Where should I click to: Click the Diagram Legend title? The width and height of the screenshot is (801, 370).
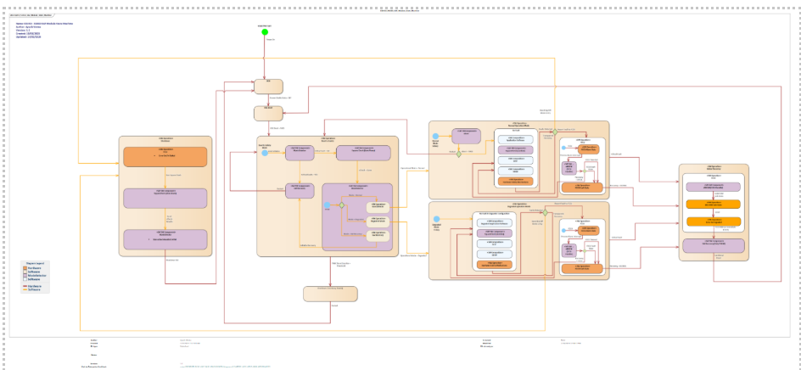(36, 264)
